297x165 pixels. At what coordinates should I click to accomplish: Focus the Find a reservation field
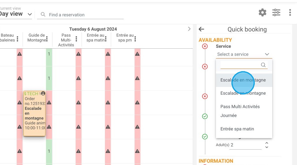80,15
